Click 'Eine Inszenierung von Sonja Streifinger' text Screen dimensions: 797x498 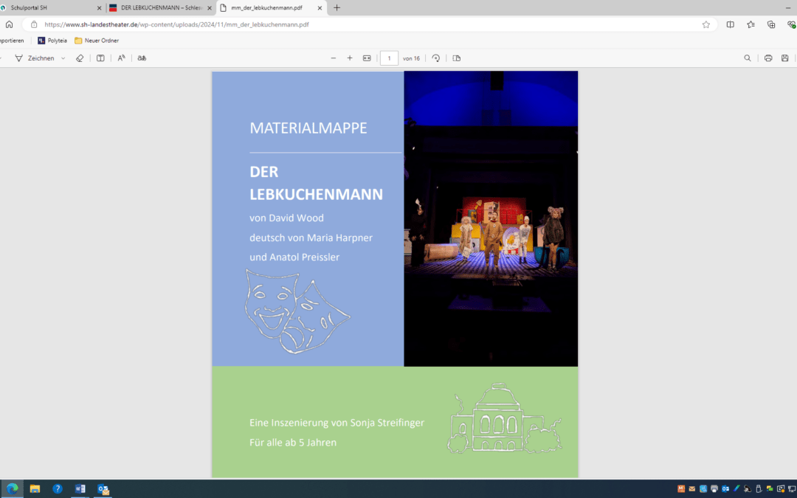pos(337,423)
